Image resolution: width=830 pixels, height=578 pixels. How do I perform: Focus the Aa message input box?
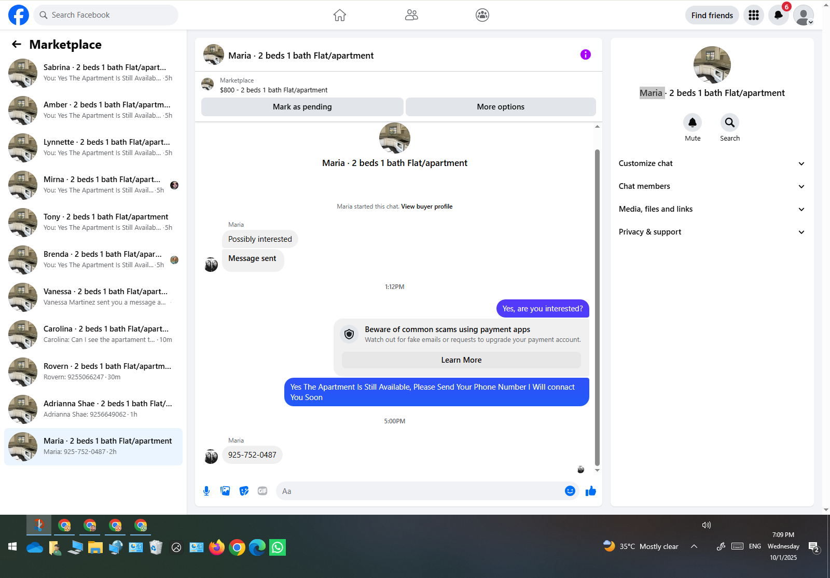tap(427, 491)
